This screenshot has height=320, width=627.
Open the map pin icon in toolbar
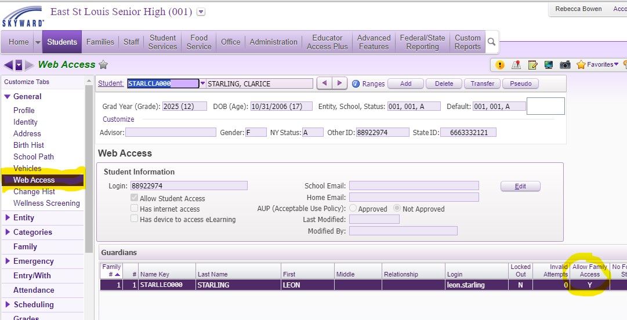[x=516, y=65]
